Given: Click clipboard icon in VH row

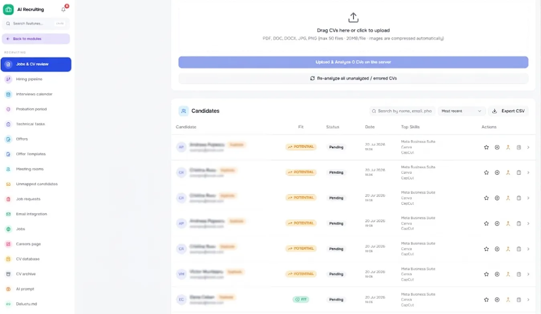Looking at the screenshot, I should (x=519, y=274).
